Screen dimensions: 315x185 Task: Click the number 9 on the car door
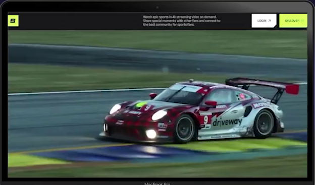click(x=206, y=120)
